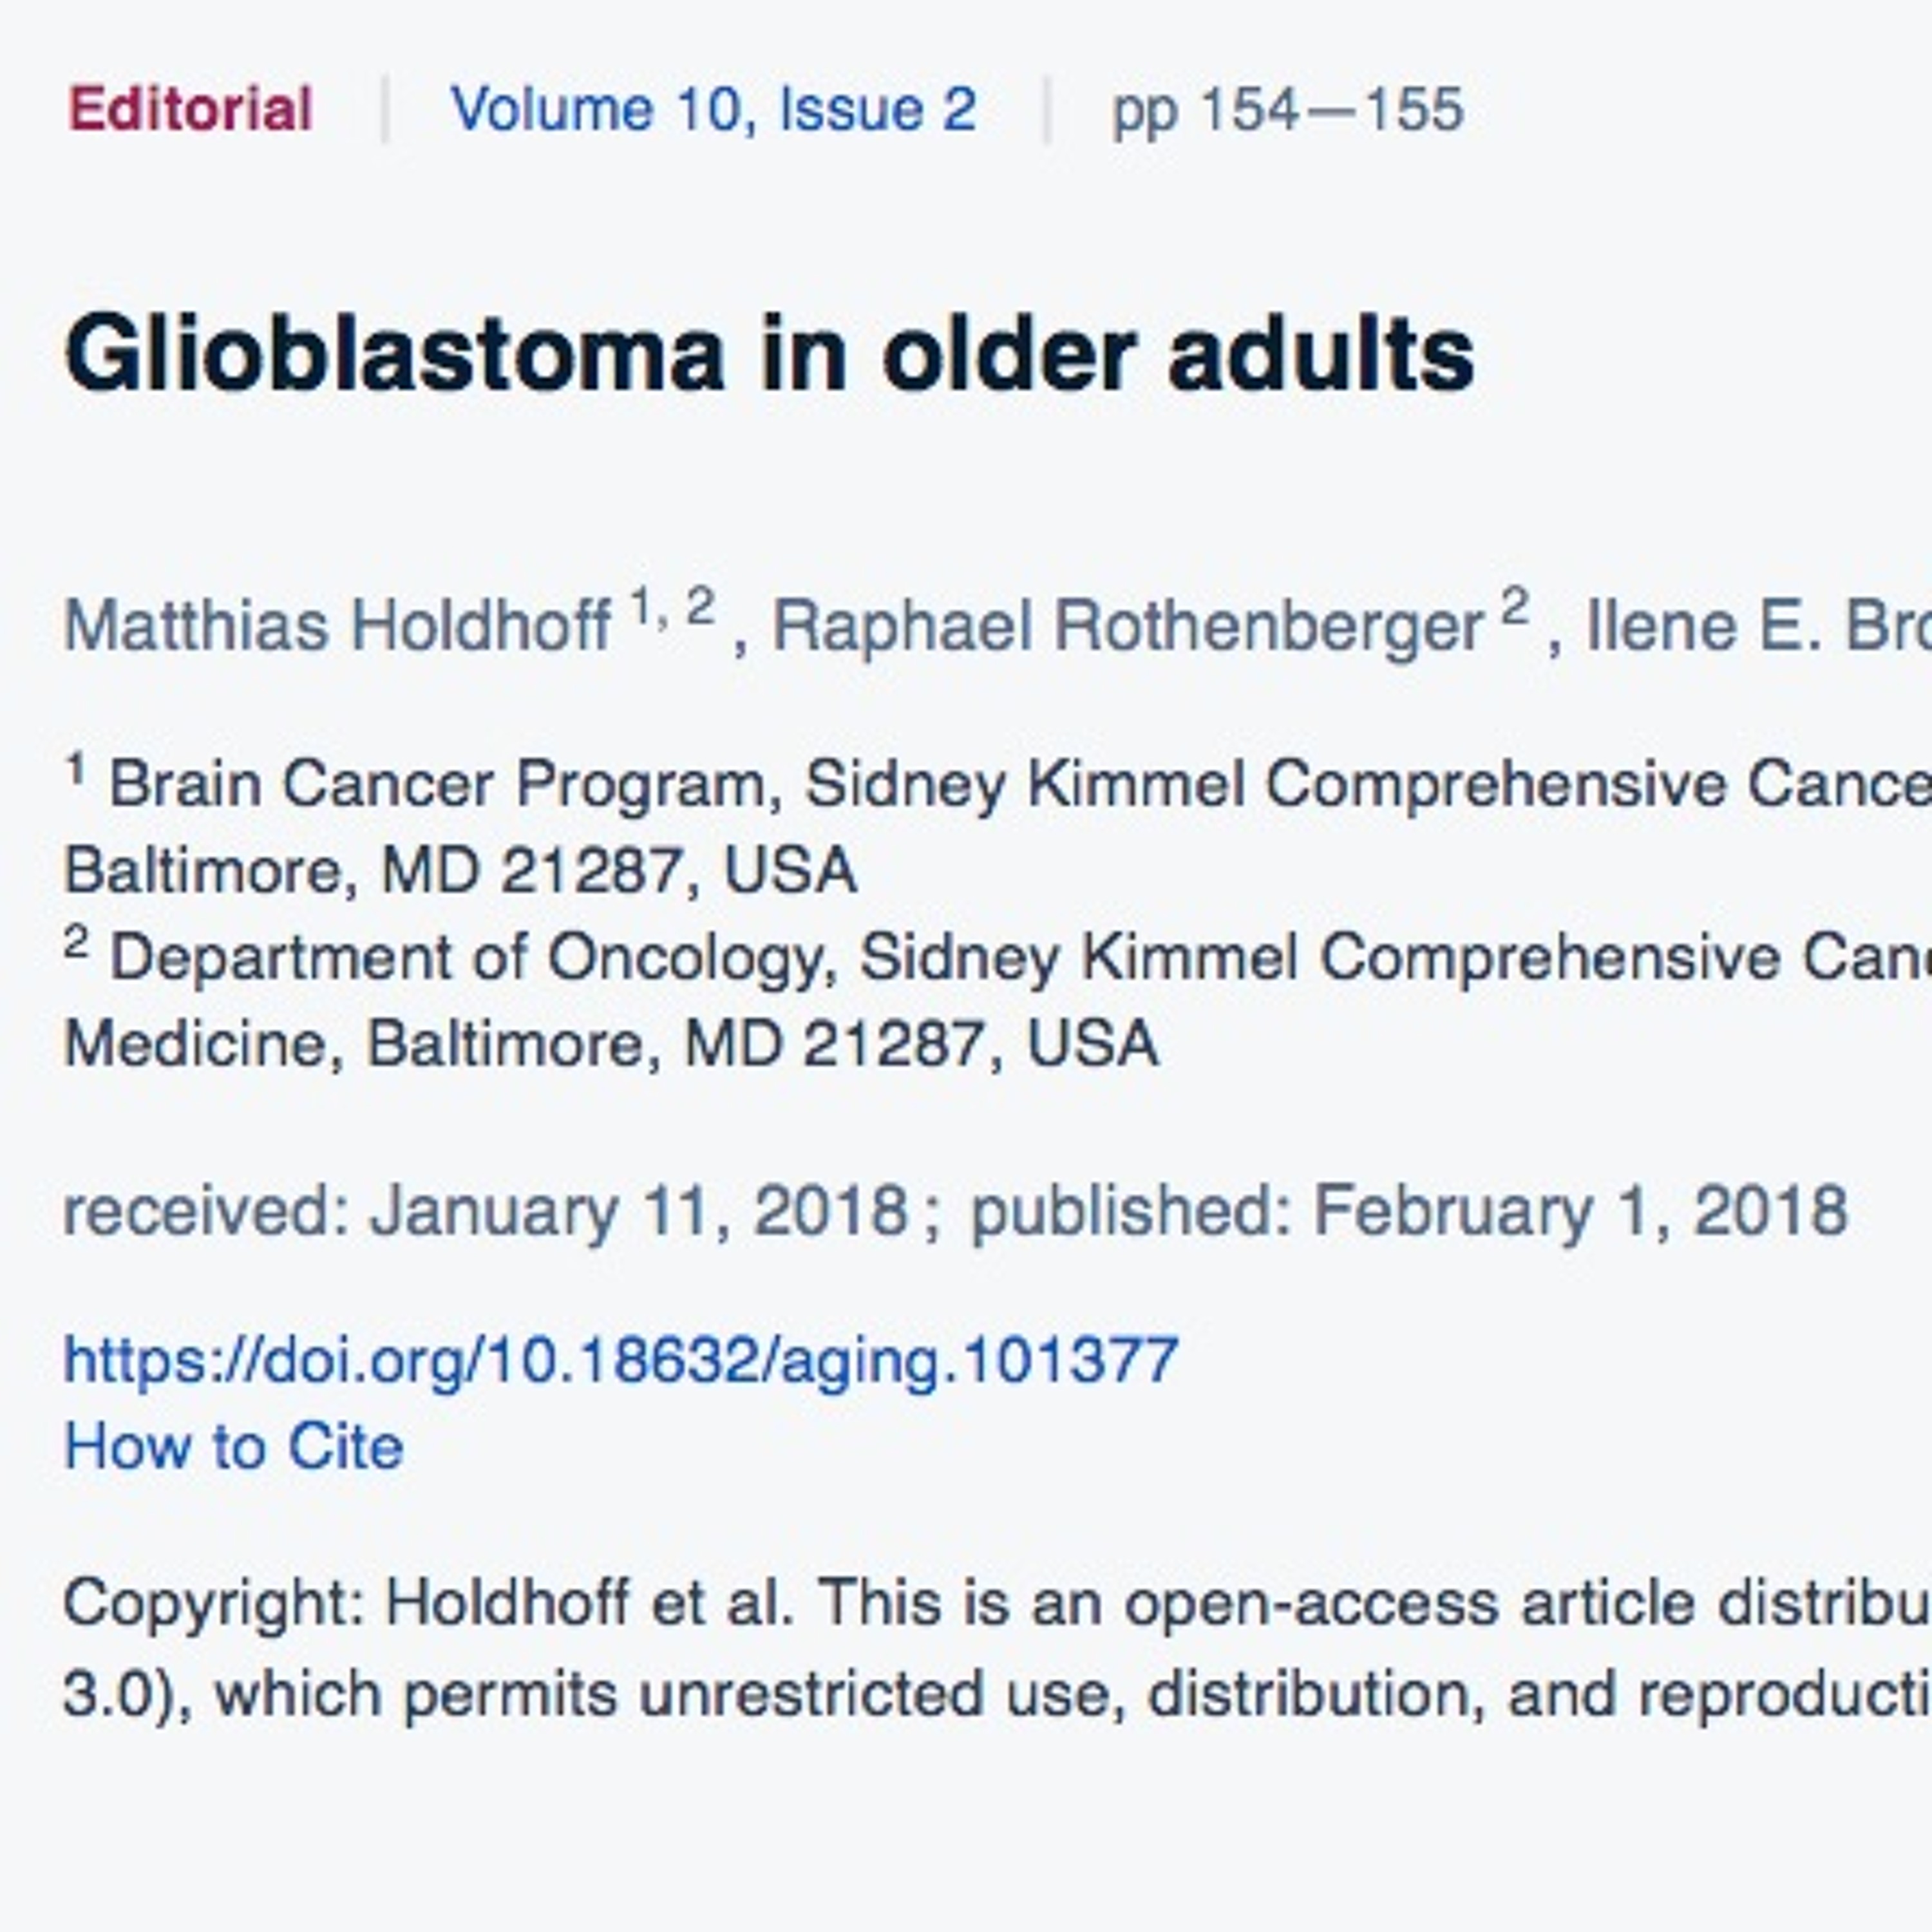Click the received January 11, 2018 date

click(486, 1211)
